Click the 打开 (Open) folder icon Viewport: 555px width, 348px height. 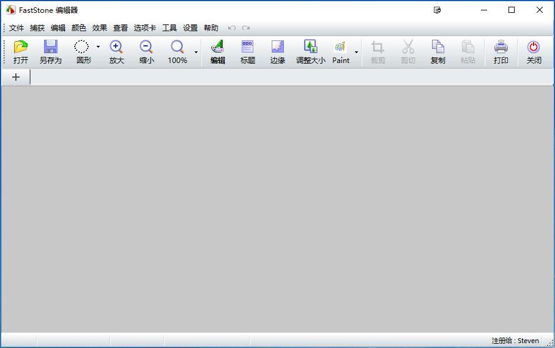pyautogui.click(x=21, y=46)
